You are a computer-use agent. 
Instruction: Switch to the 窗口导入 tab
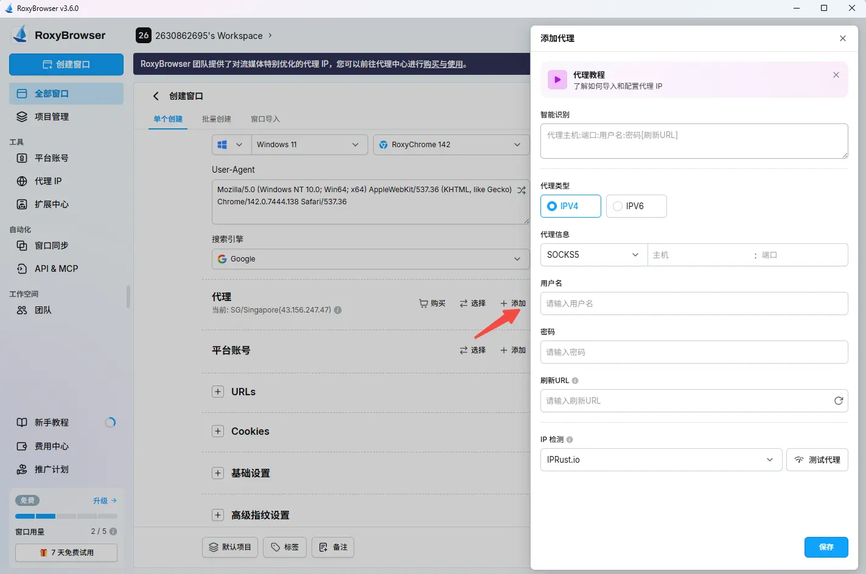tap(264, 119)
